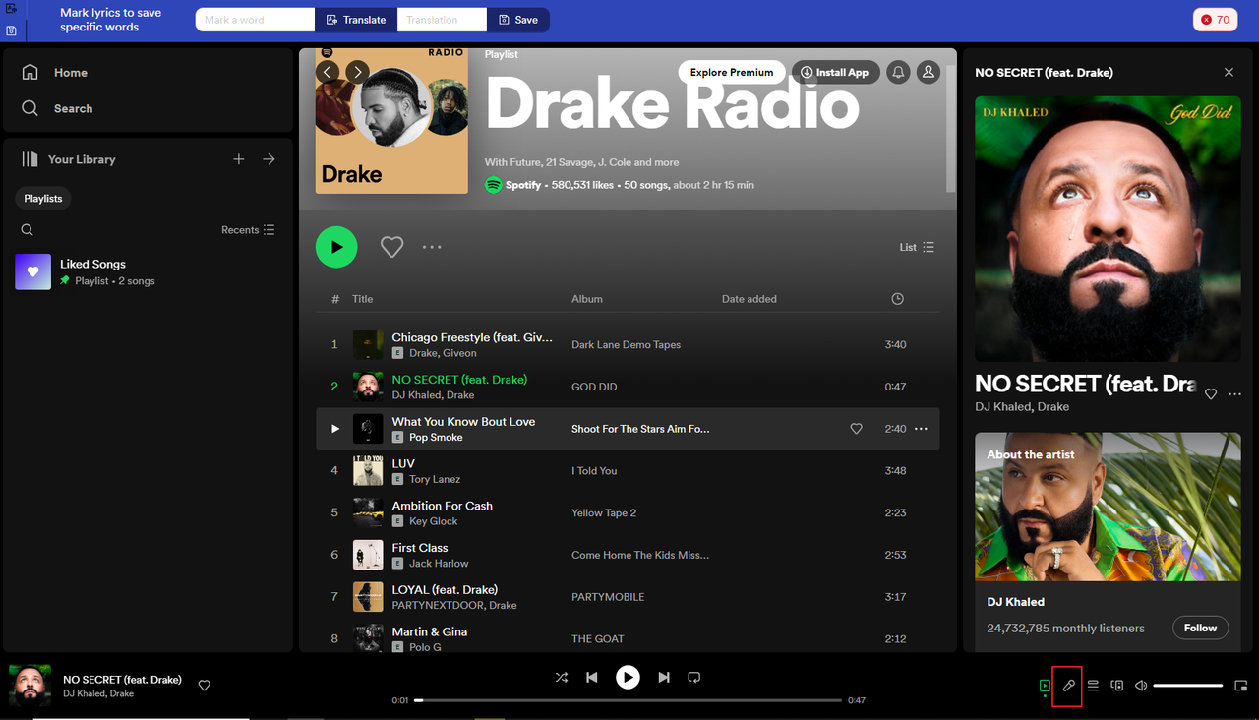
Task: Like the song What You Know Bout Love
Action: (x=856, y=429)
